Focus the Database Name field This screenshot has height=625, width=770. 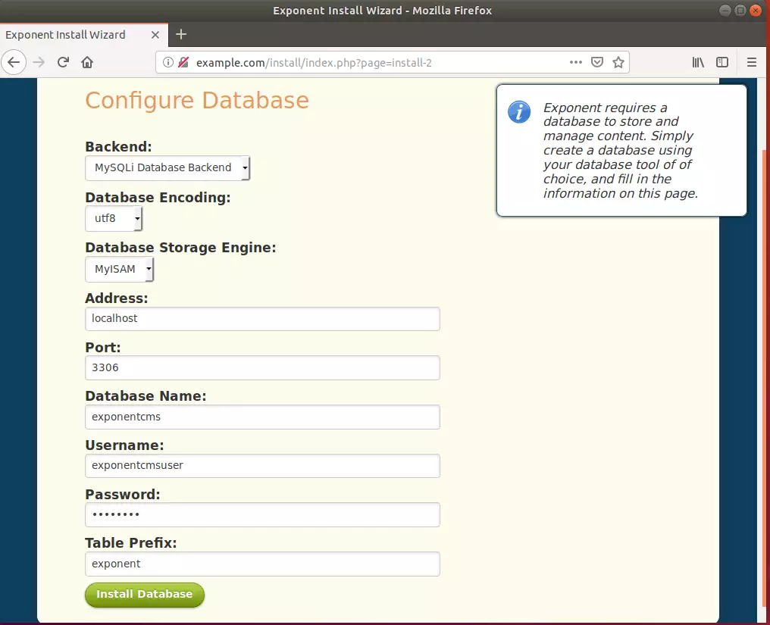point(263,417)
